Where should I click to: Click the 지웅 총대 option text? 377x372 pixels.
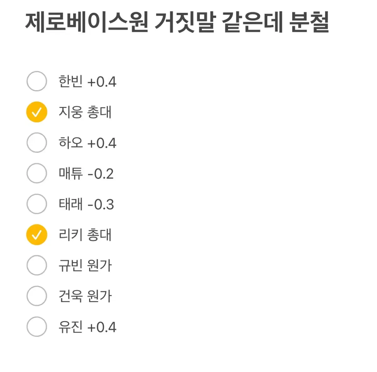pyautogui.click(x=85, y=112)
